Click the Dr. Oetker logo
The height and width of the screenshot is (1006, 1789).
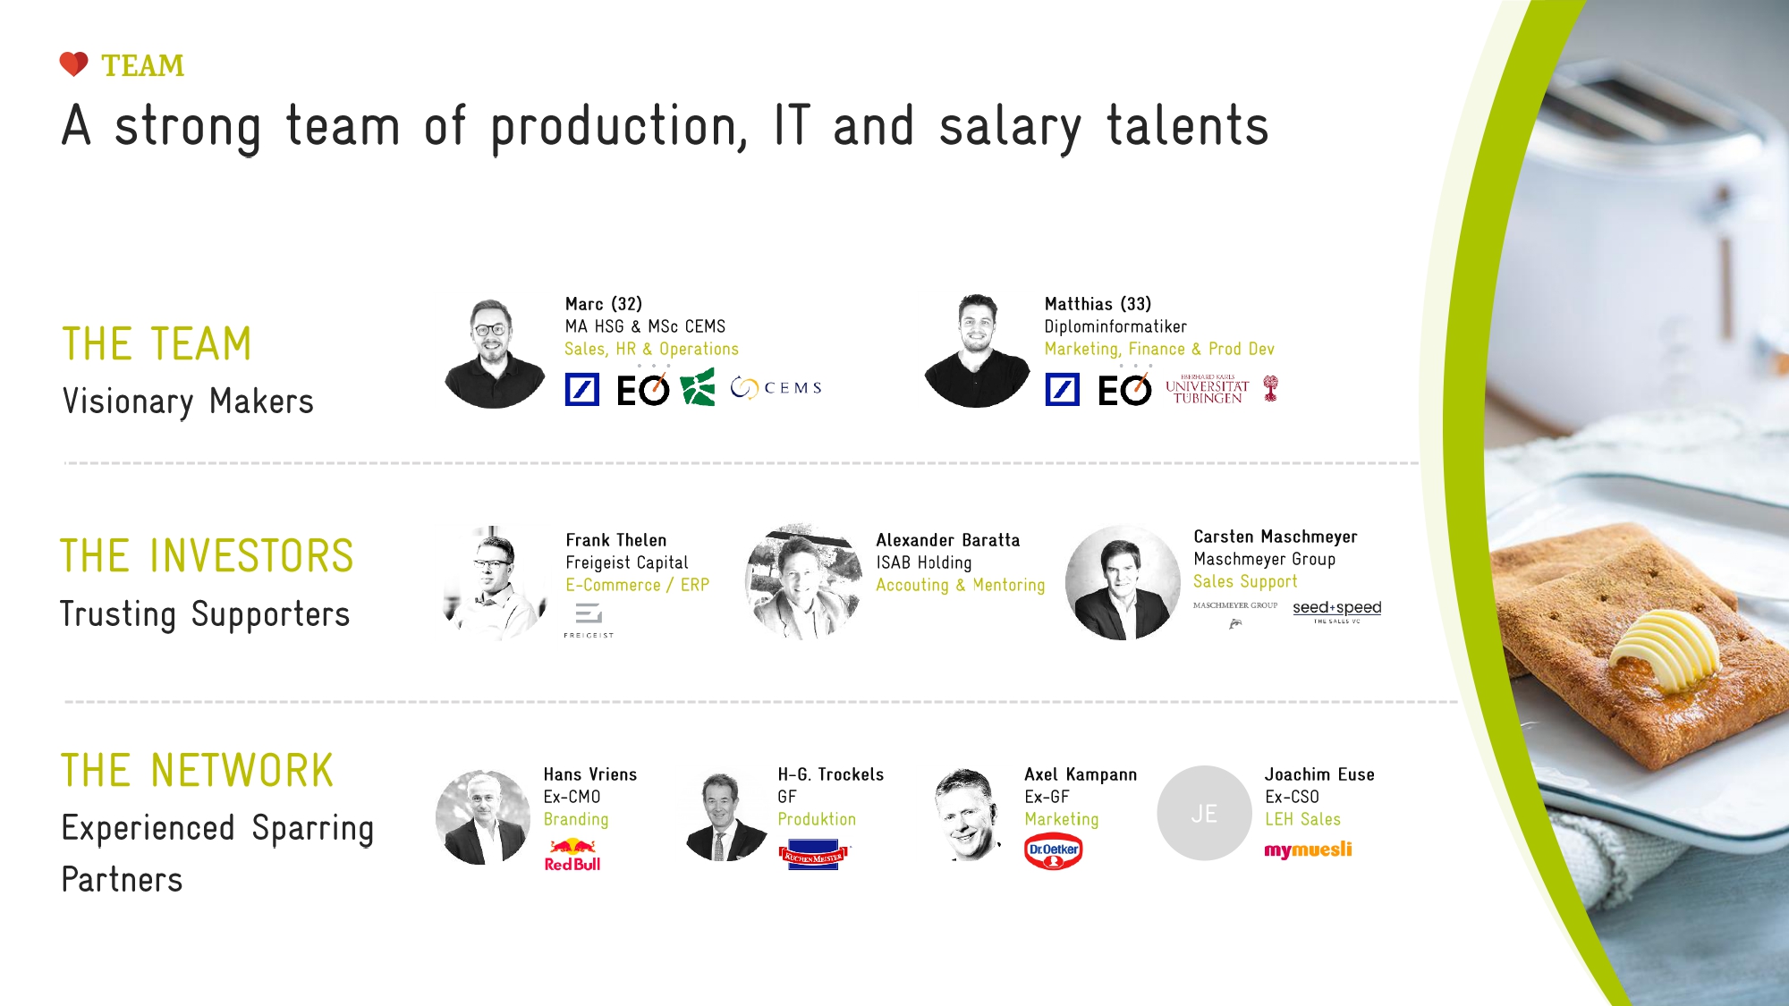(x=1054, y=851)
